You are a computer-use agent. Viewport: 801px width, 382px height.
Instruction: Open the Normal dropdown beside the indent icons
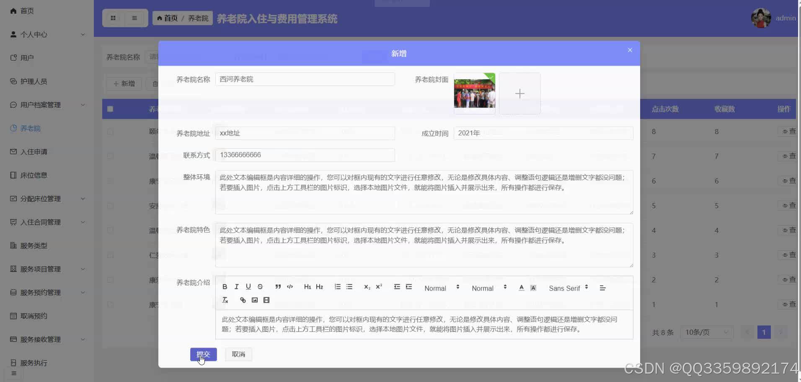[x=442, y=288]
